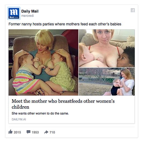Click the thumbs-up like icon

point(11,132)
